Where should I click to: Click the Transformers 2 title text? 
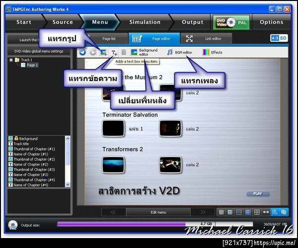[123, 149]
